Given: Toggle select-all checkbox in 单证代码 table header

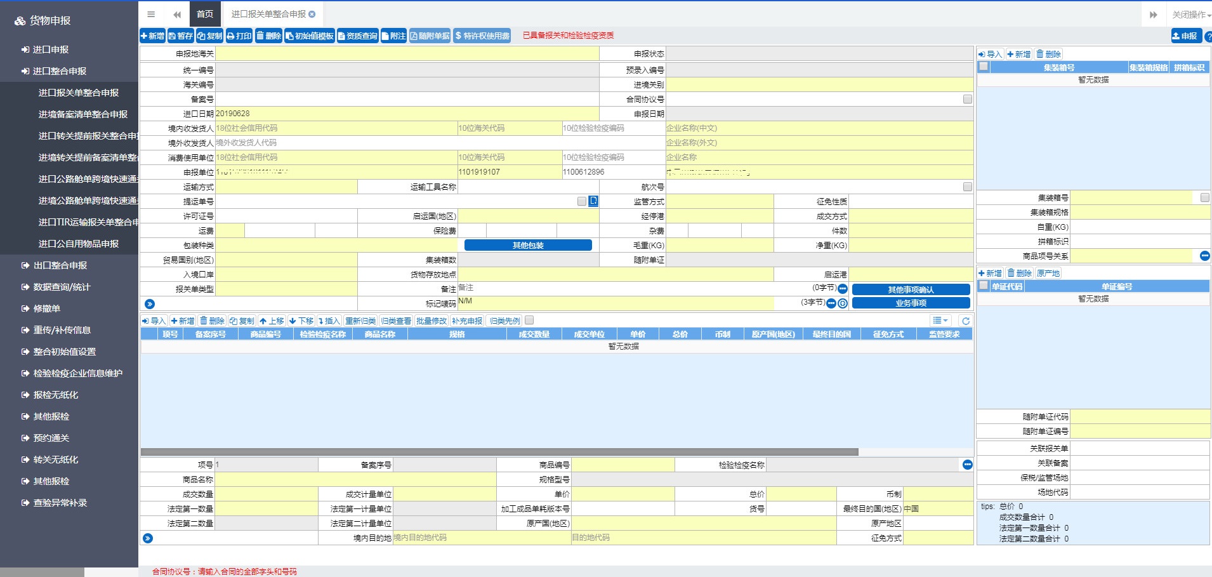Looking at the screenshot, I should pyautogui.click(x=984, y=286).
